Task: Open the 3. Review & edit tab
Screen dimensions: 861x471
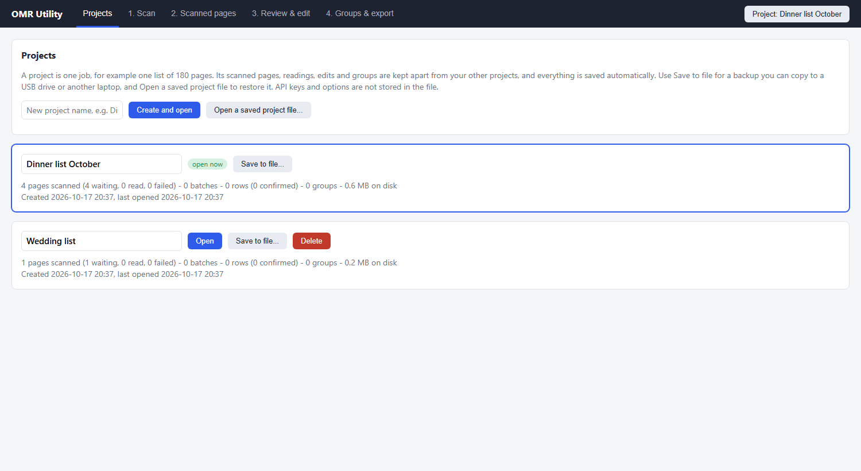Action: pos(281,13)
